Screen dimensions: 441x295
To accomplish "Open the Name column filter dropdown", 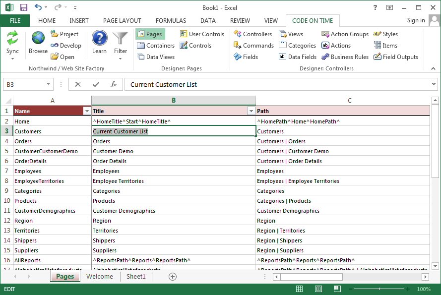I will [x=87, y=110].
